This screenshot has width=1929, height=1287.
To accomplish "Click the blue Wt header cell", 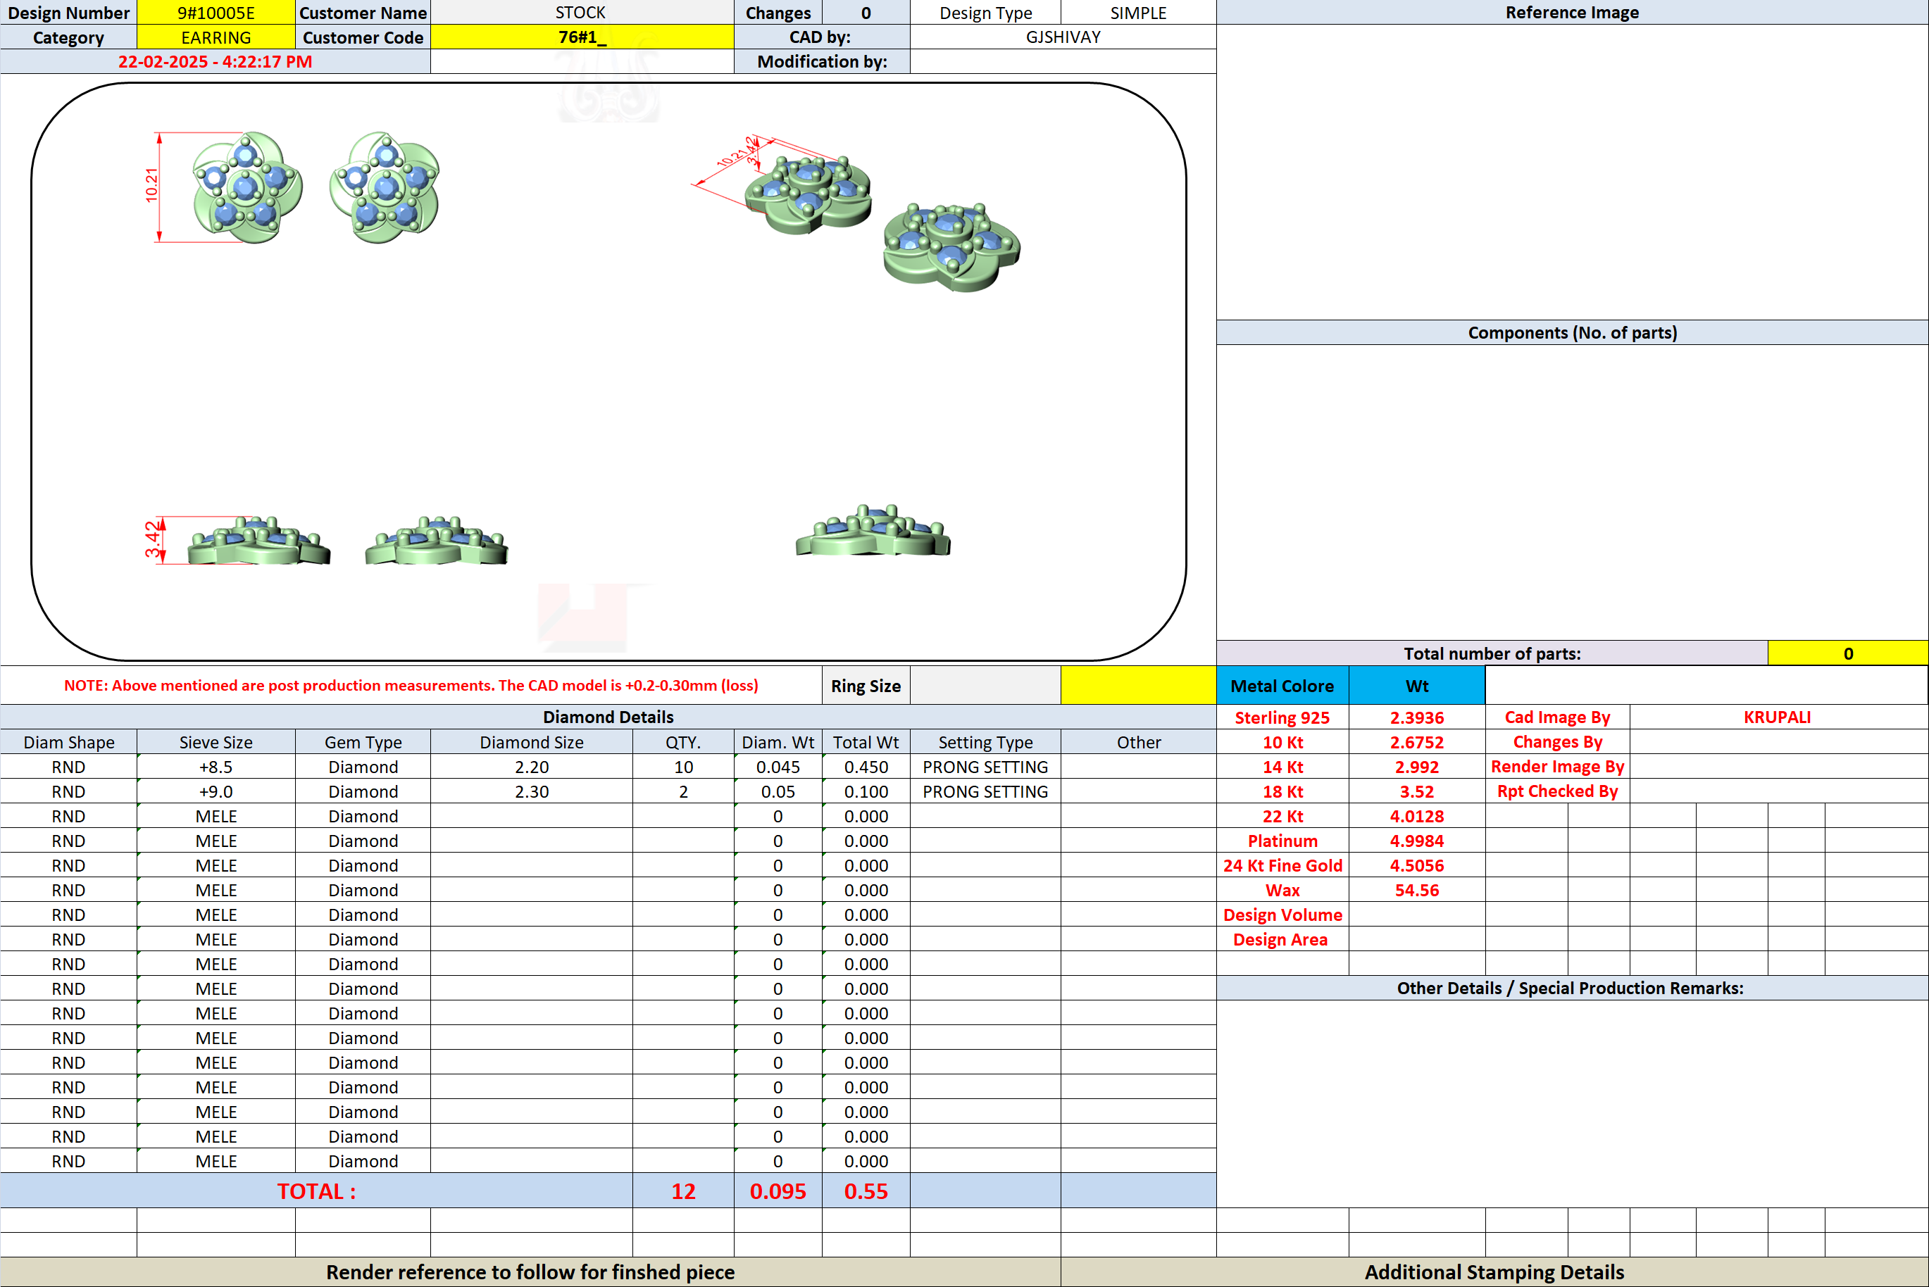I will pyautogui.click(x=1417, y=685).
